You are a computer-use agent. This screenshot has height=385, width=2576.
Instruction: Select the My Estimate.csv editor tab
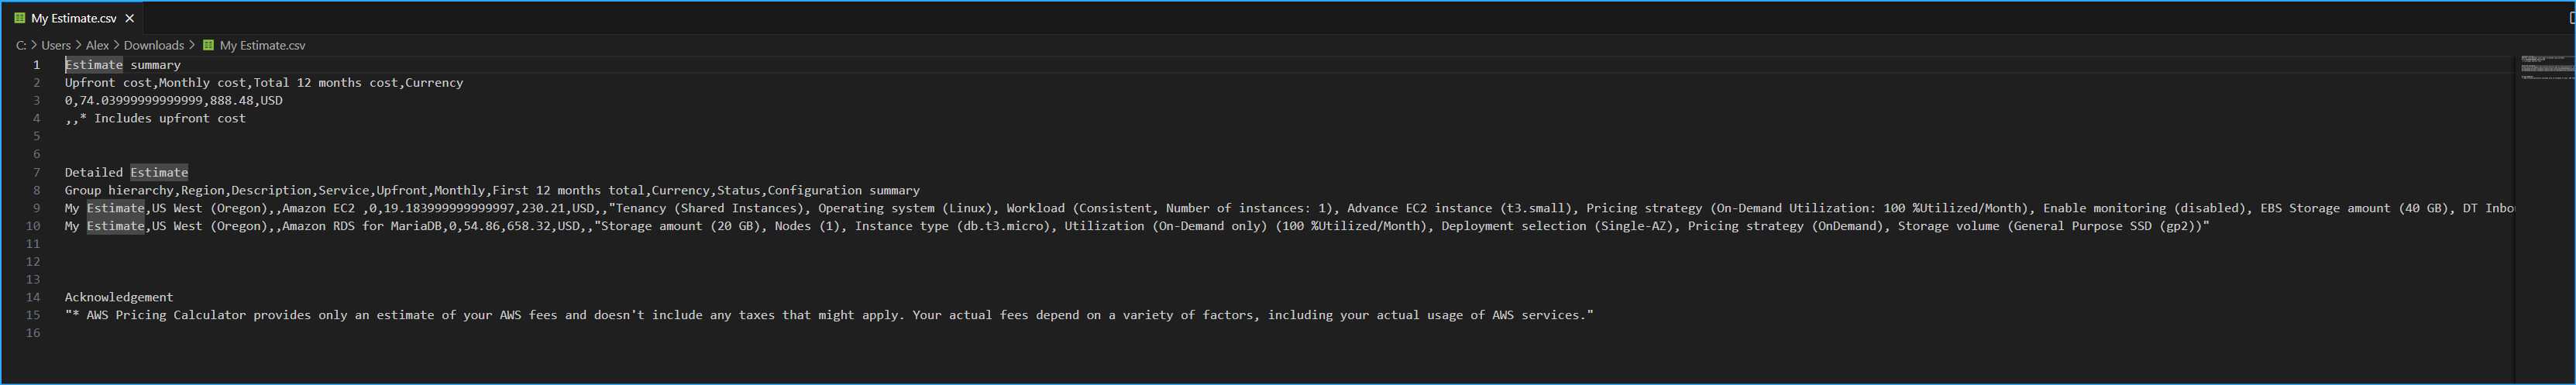(x=72, y=18)
